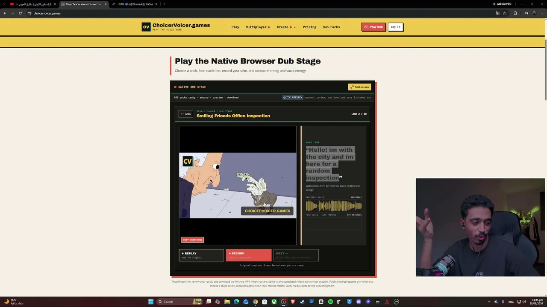Open Discord from the taskbar

click(359, 302)
